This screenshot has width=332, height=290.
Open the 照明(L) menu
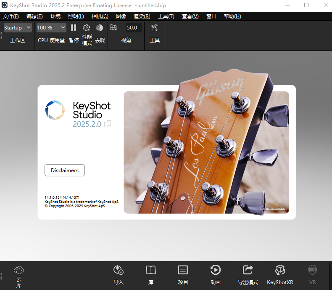pyautogui.click(x=76, y=16)
